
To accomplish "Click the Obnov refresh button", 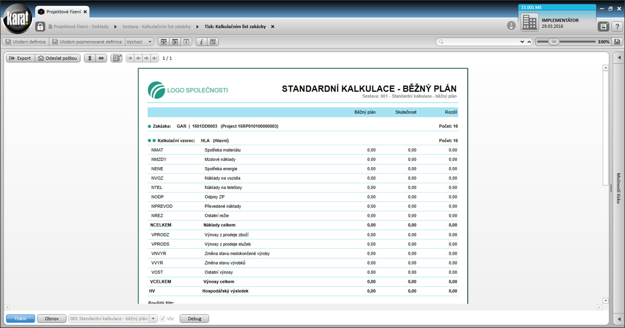I will (x=52, y=319).
